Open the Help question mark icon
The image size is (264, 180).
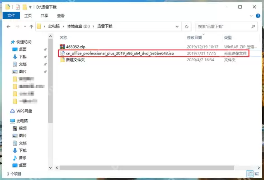point(258,16)
